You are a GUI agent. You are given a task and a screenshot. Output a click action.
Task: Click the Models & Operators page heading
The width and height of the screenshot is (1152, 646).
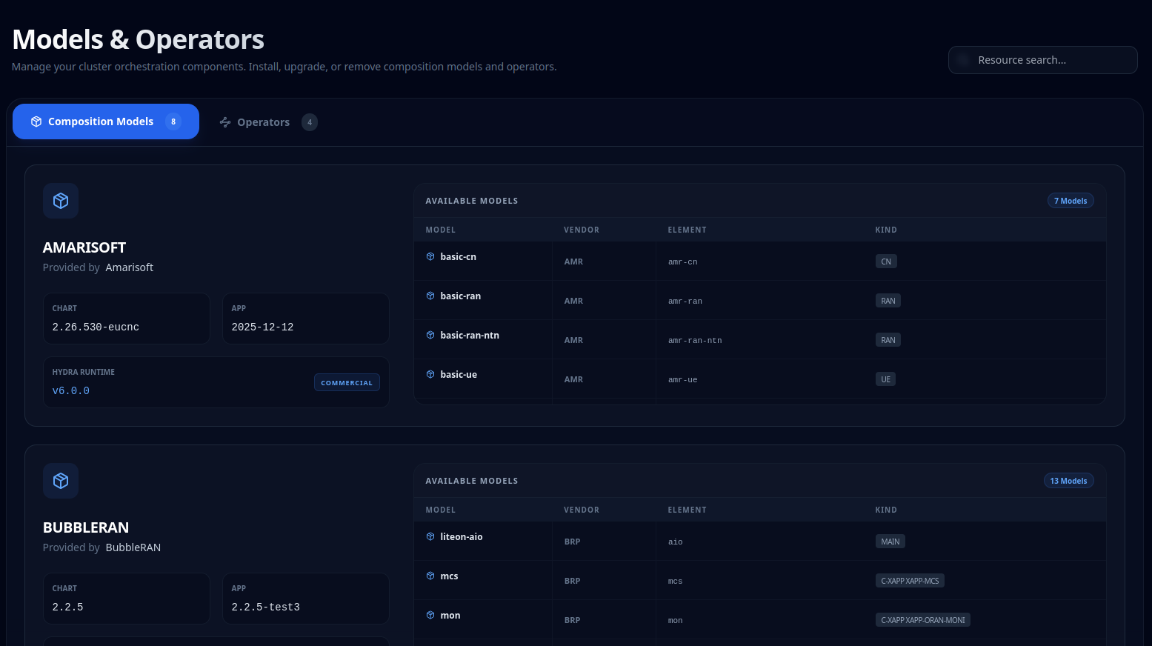tap(139, 39)
